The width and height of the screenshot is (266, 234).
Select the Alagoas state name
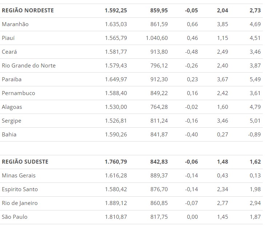tap(12, 107)
